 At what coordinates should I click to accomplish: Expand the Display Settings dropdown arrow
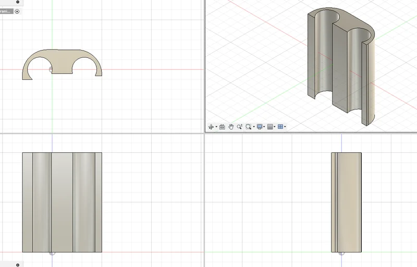264,127
